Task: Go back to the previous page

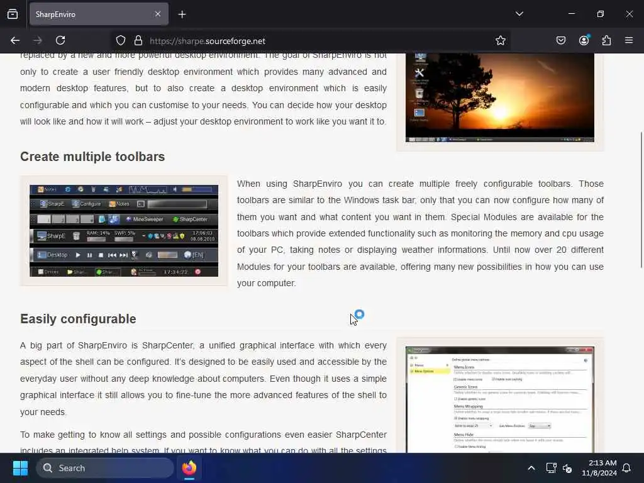Action: click(15, 41)
